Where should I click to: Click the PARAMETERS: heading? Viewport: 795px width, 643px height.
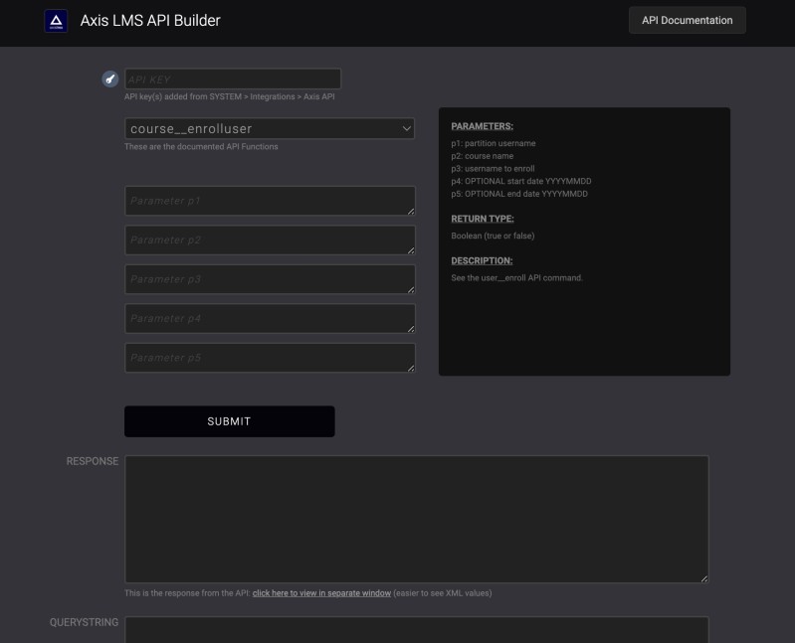[x=483, y=126]
